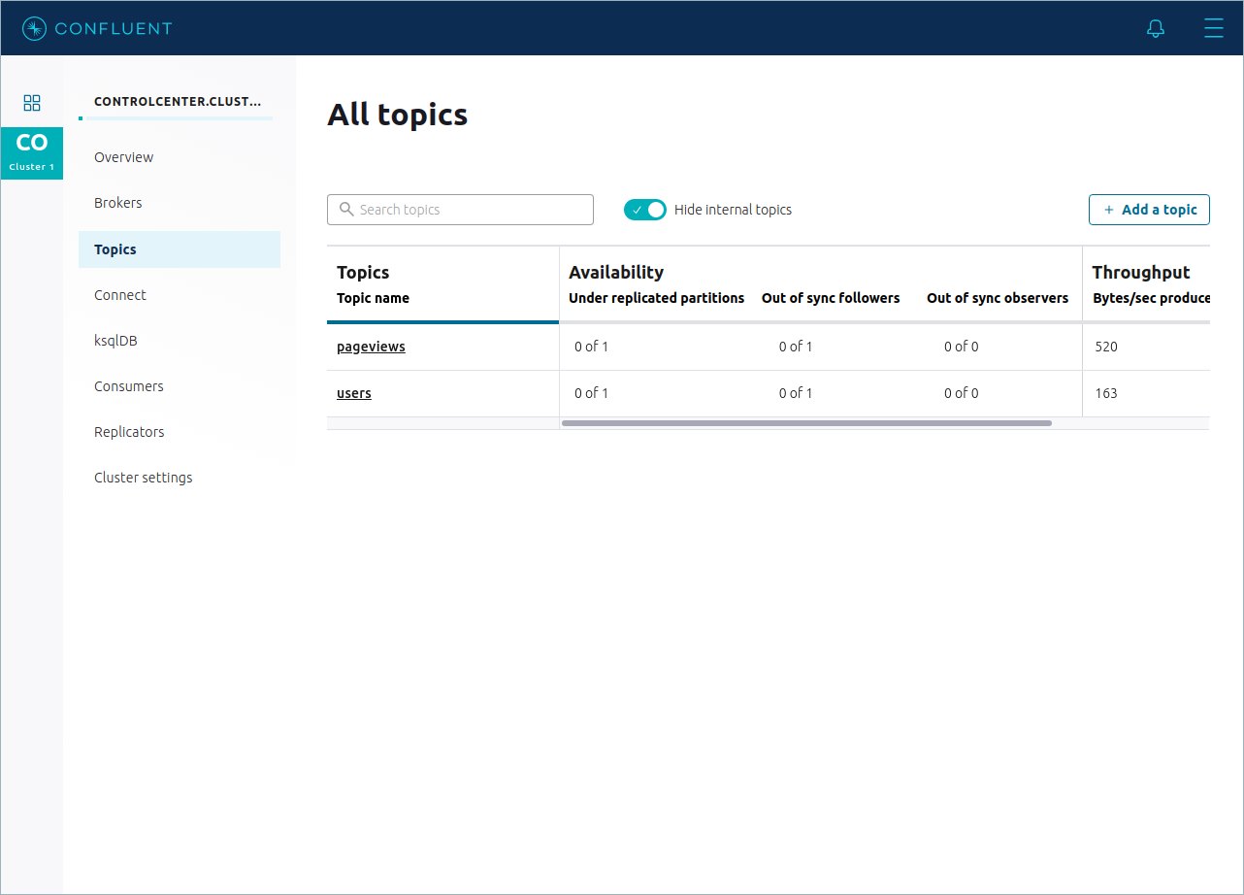This screenshot has height=895, width=1244.
Task: Open Brokers in the sidebar
Action: [118, 203]
